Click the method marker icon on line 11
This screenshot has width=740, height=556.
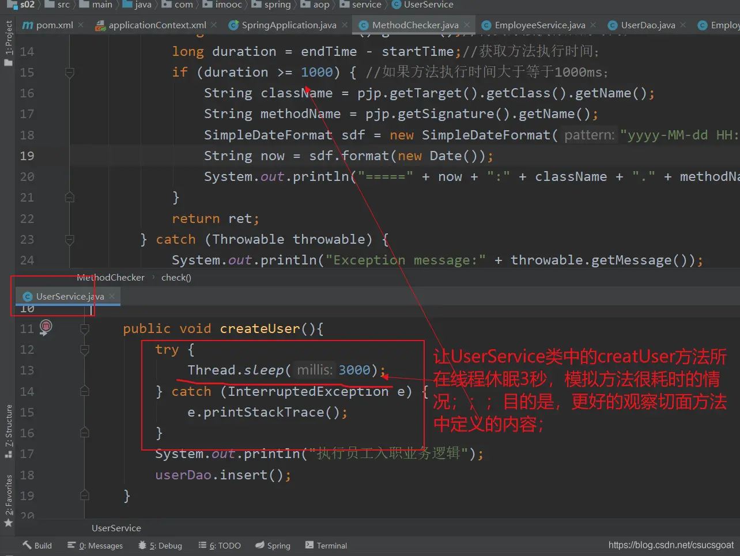pos(46,327)
